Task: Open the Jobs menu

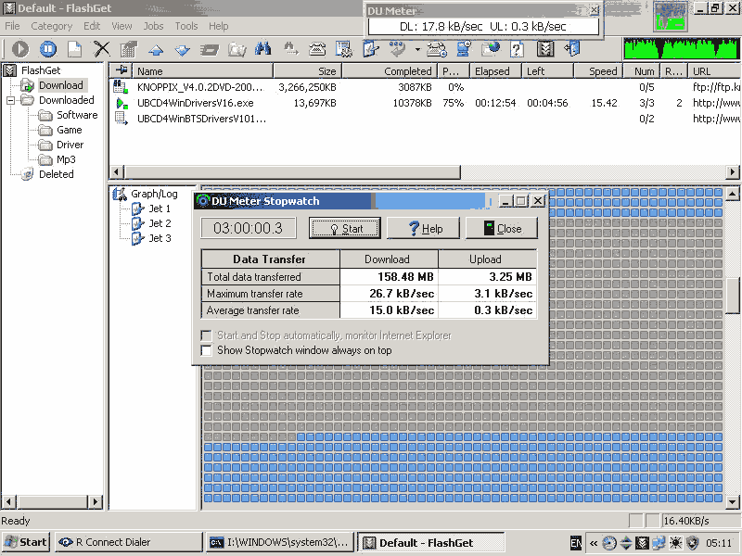Action: point(153,26)
